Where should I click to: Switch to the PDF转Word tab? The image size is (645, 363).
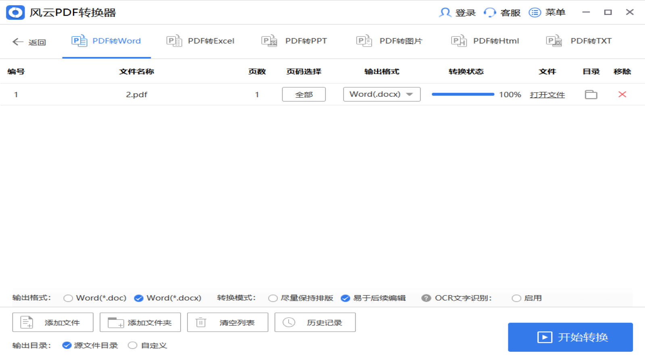coord(106,41)
